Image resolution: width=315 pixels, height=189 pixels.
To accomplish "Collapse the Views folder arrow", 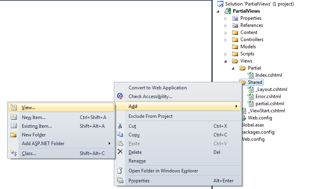I will click(226, 61).
